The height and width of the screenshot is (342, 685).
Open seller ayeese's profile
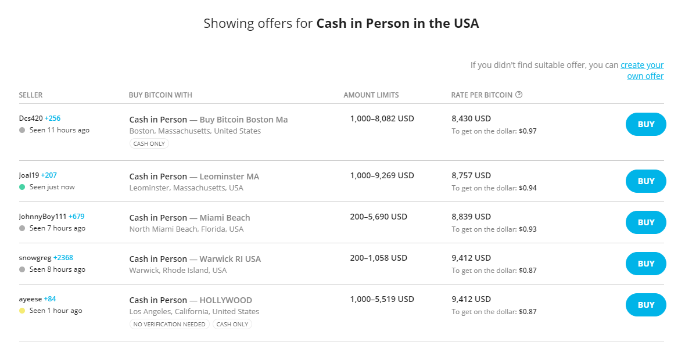(30, 298)
